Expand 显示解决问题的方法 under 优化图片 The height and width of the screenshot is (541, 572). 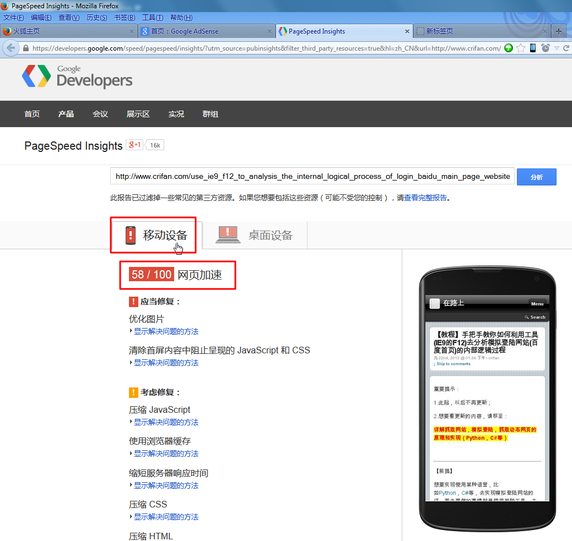(166, 331)
